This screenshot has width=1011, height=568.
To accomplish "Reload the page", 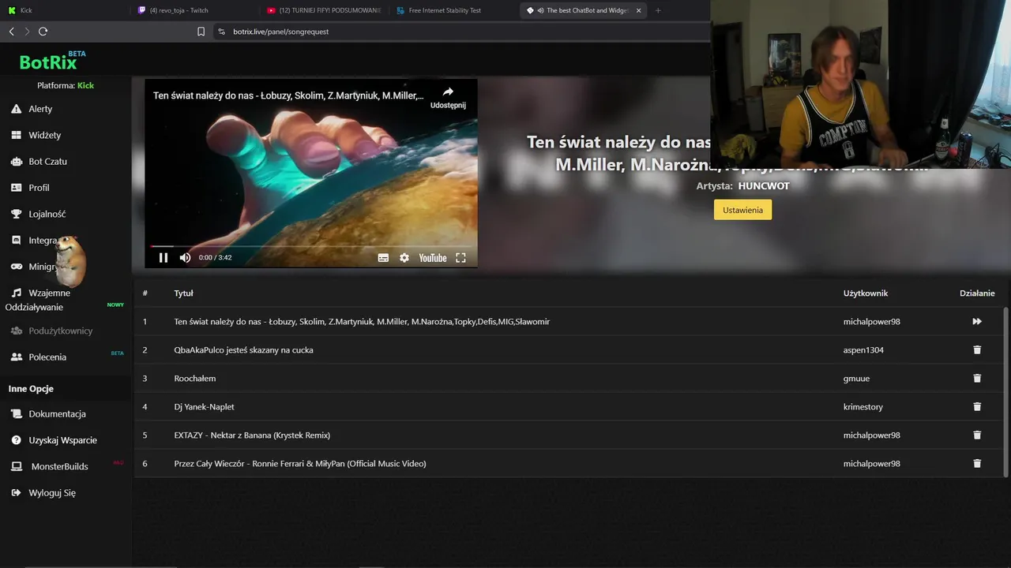I will click(x=43, y=32).
